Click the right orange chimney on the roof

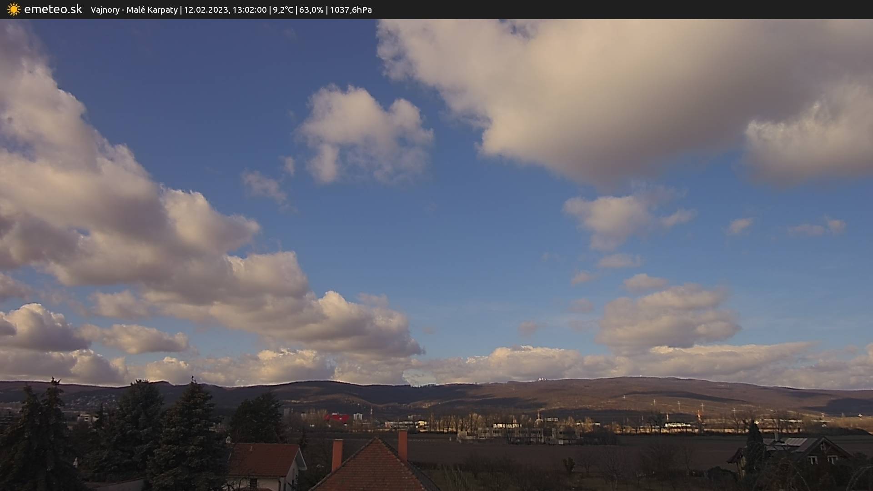click(402, 445)
